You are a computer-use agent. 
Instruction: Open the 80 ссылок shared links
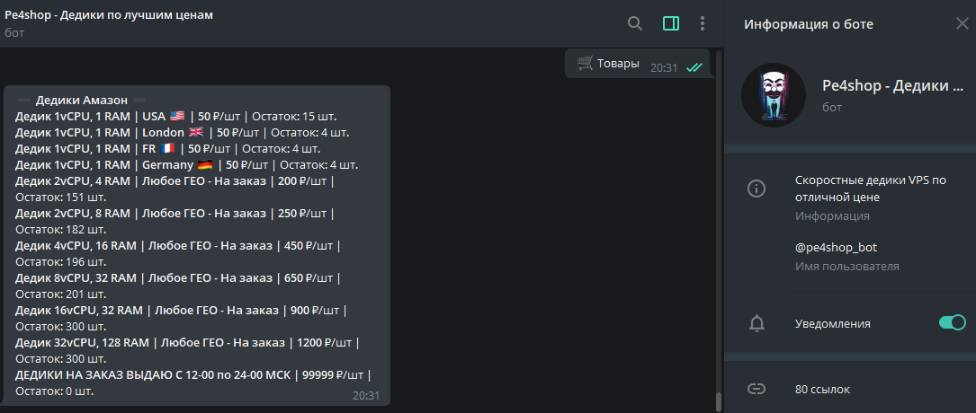point(822,390)
